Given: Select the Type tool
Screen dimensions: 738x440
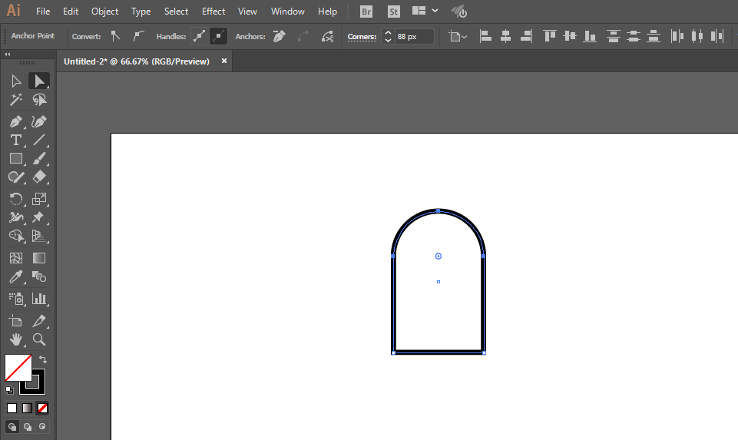Looking at the screenshot, I should coord(16,140).
